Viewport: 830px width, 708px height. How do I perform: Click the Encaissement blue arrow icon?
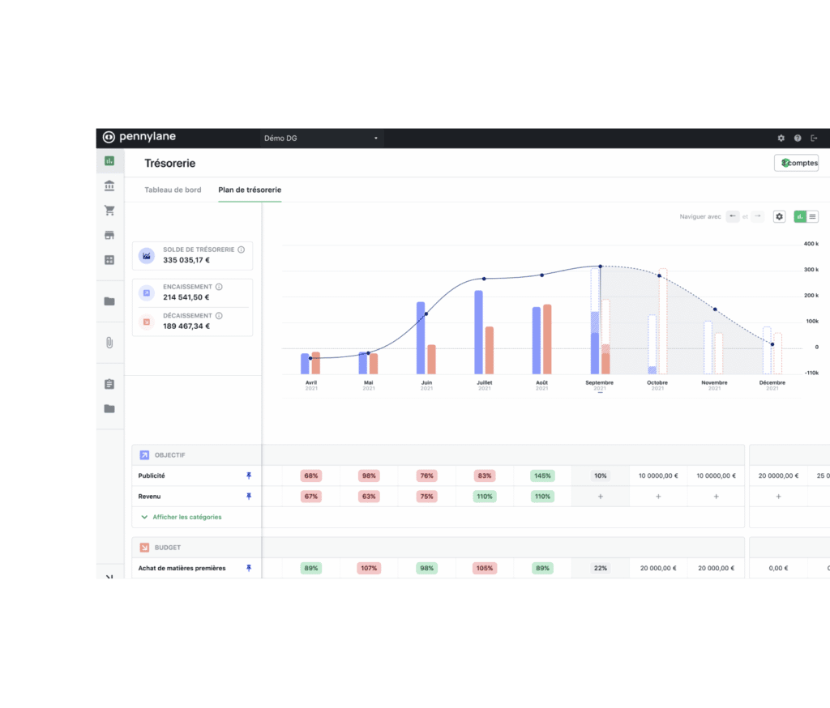click(x=147, y=292)
